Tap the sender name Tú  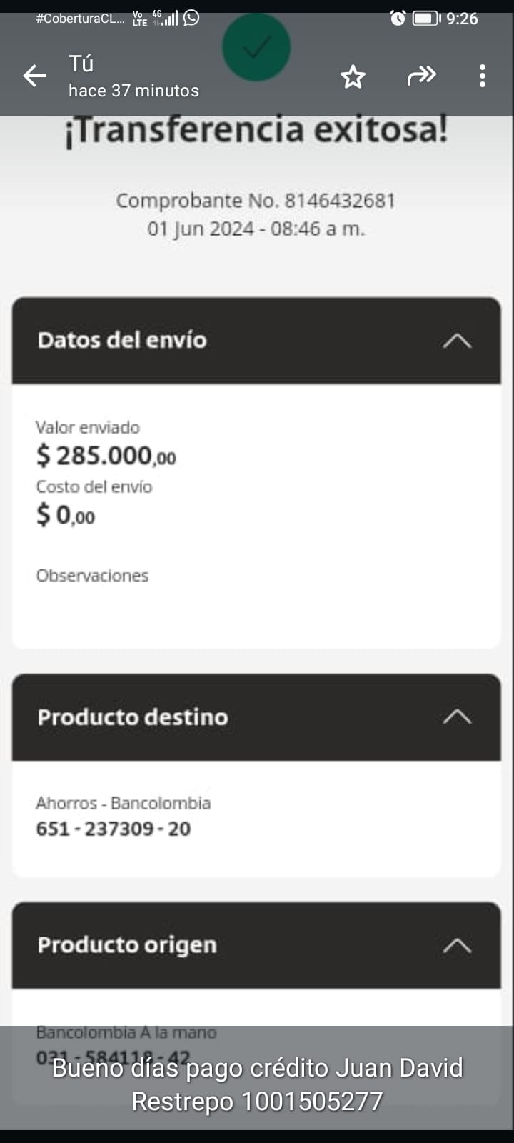click(x=81, y=64)
